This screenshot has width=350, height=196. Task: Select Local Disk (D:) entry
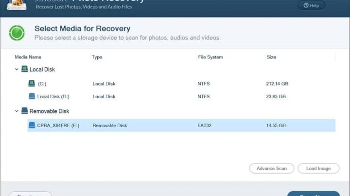click(x=181, y=96)
